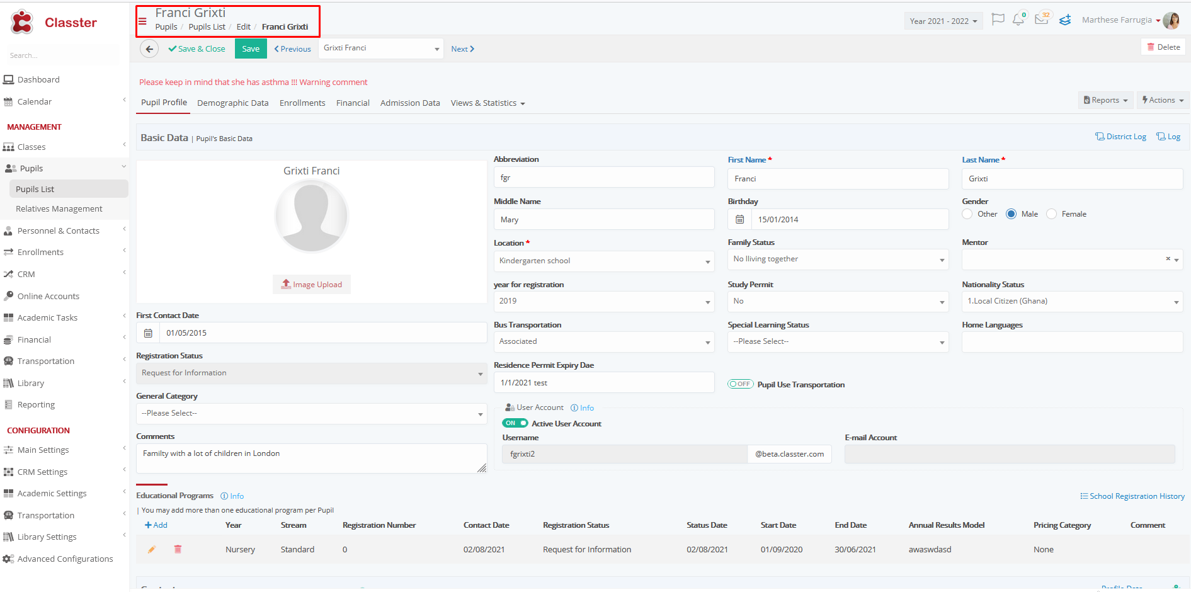Click Info icon beside Educational Programs
Image resolution: width=1191 pixels, height=592 pixels.
click(232, 496)
